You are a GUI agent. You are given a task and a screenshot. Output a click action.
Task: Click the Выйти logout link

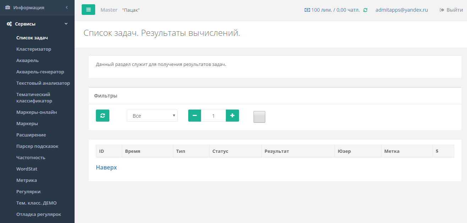[451, 10]
